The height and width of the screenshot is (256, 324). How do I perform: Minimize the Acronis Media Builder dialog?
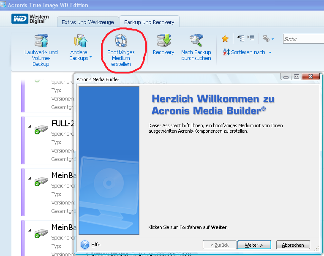click(286, 76)
